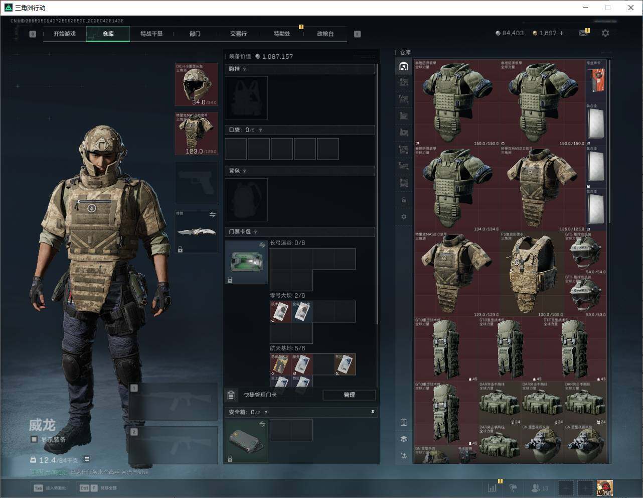The height and width of the screenshot is (498, 643).
Task: Click the 进入特勤处 button
Action: (50, 488)
